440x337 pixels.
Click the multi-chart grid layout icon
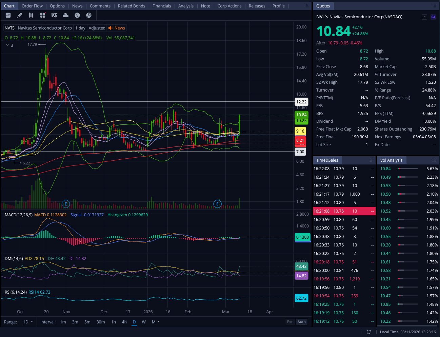(43, 15)
